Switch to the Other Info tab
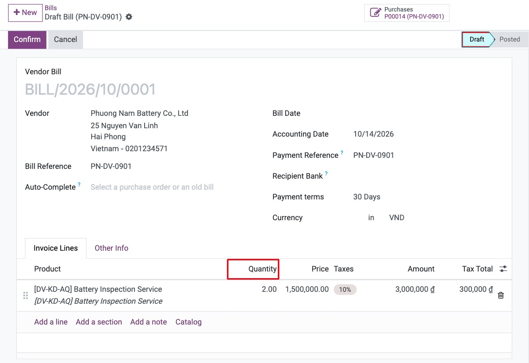The image size is (529, 363). click(111, 248)
